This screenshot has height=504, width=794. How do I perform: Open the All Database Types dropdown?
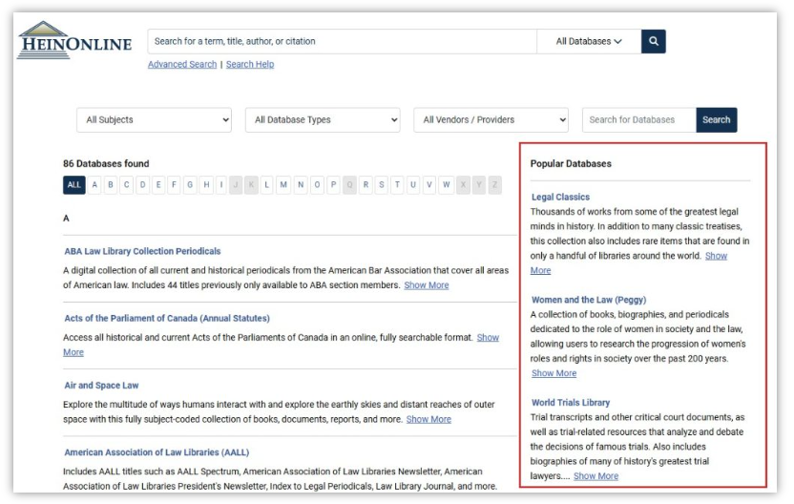[323, 120]
